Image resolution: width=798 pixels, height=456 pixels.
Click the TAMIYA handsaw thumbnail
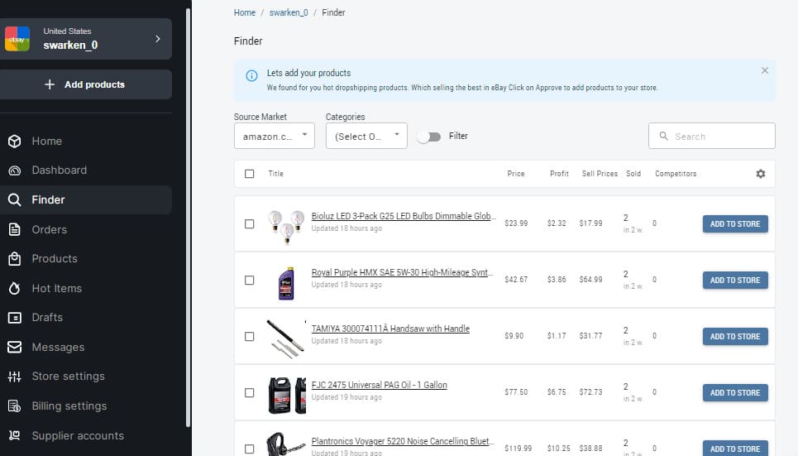(286, 338)
